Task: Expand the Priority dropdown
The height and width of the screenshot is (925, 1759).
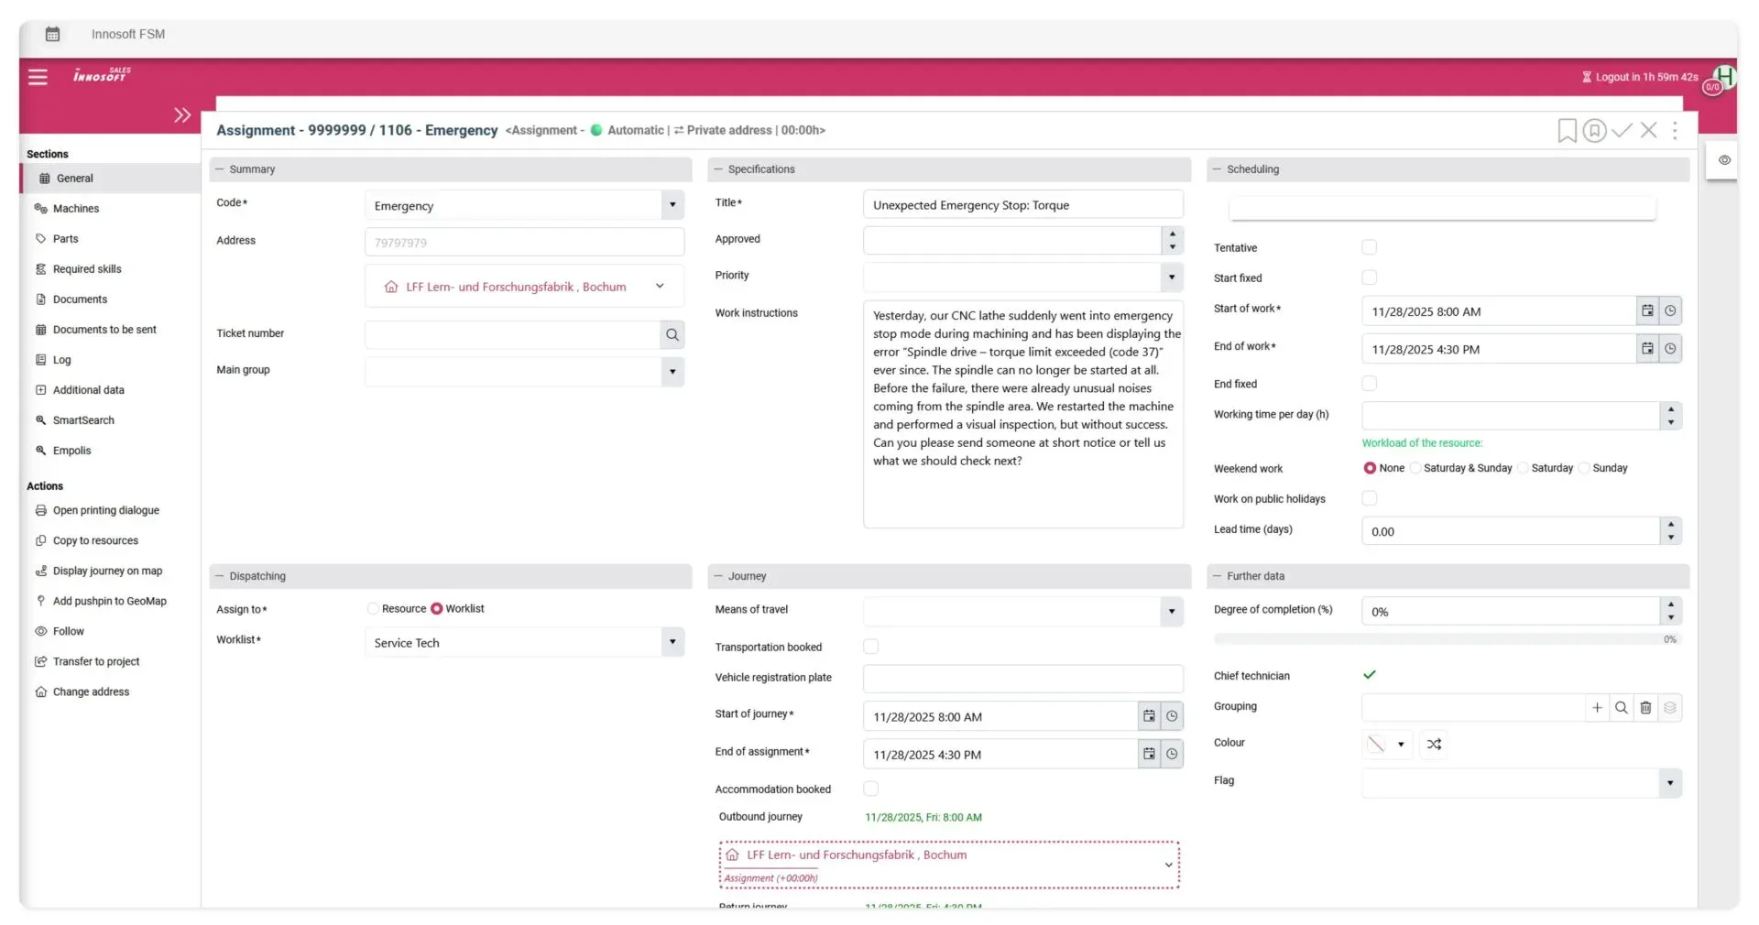Action: click(1171, 277)
